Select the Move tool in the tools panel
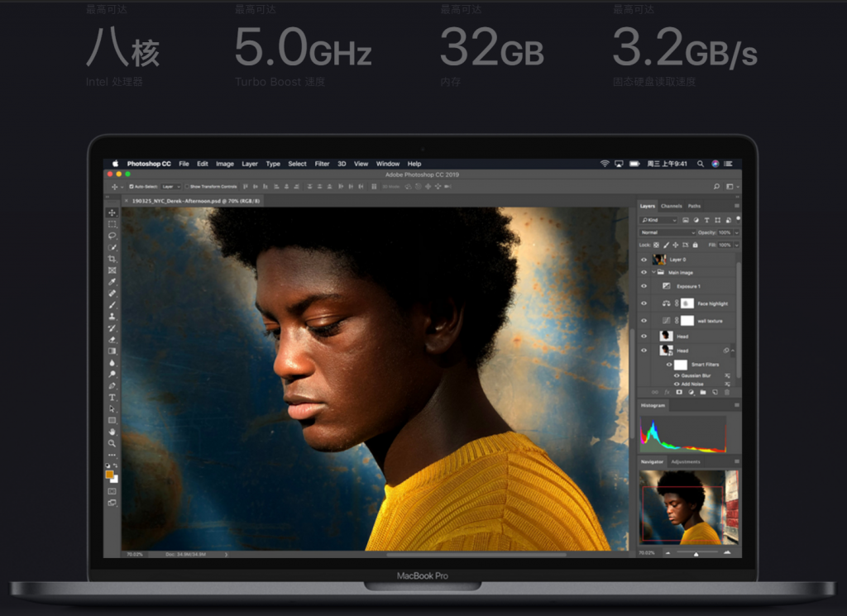847x616 pixels. click(112, 212)
